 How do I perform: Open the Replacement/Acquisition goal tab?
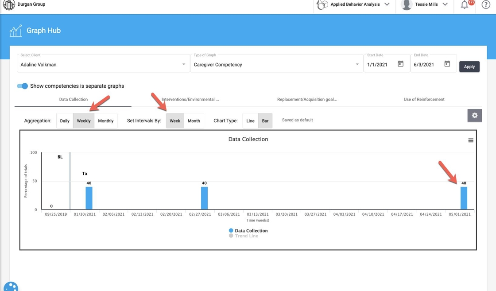[307, 99]
